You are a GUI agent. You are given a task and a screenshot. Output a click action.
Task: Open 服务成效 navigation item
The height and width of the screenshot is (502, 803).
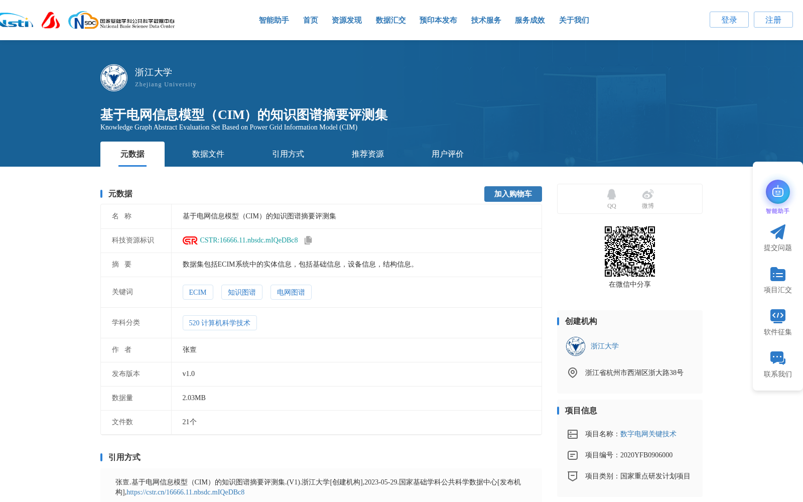coord(530,20)
